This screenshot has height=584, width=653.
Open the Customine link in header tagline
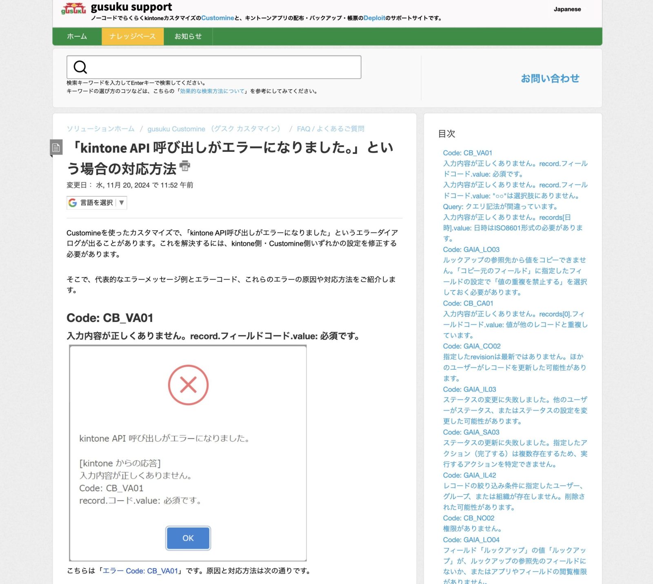[x=218, y=18]
